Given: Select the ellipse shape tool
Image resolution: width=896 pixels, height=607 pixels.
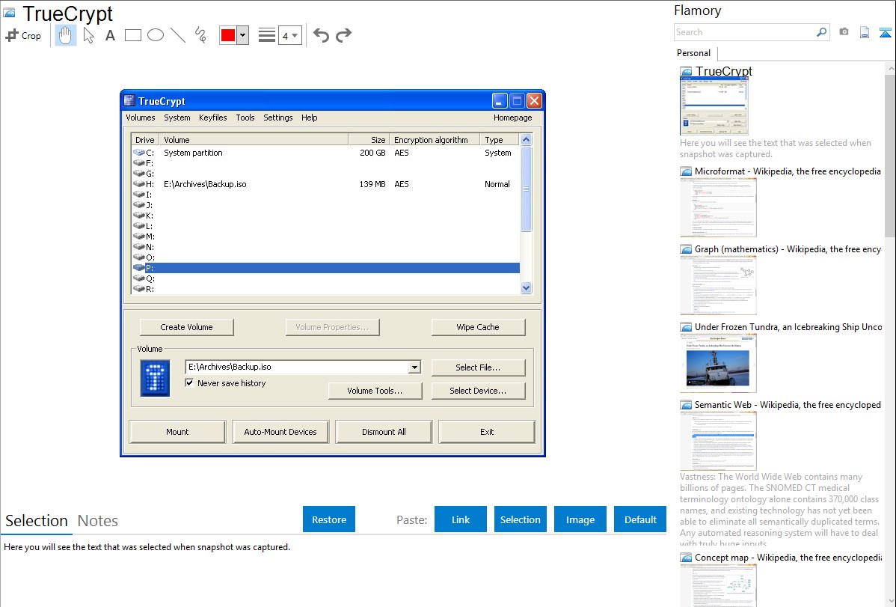Looking at the screenshot, I should 156,35.
